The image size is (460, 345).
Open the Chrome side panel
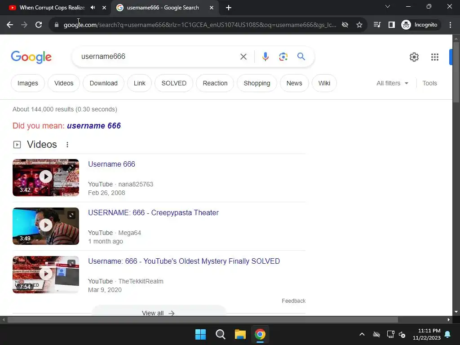[x=392, y=25]
